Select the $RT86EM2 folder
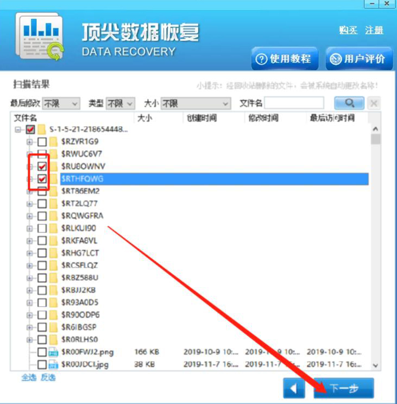 coord(80,191)
